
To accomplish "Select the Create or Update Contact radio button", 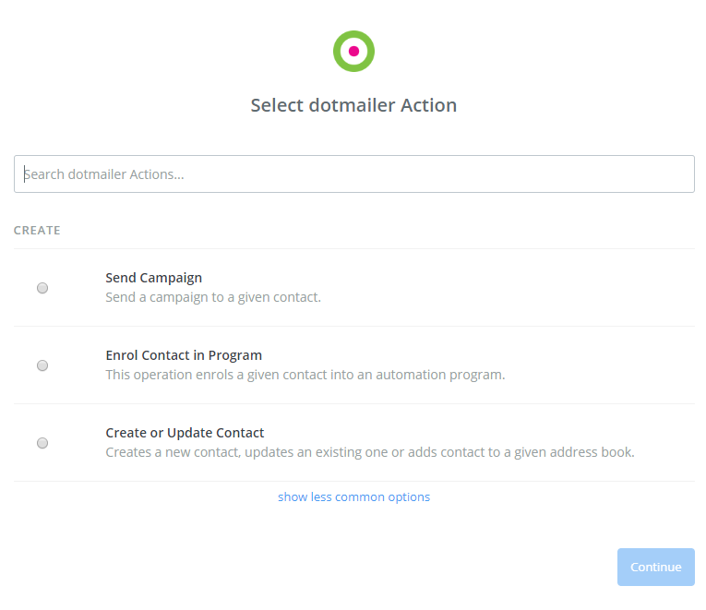I will (42, 443).
